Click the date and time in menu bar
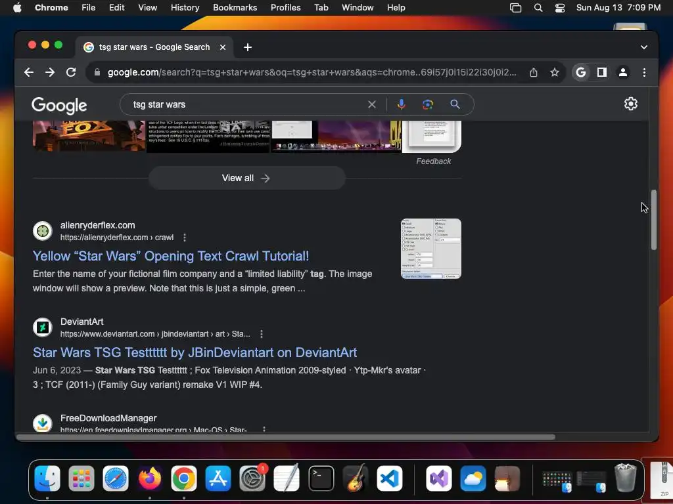This screenshot has width=673, height=504. [x=618, y=7]
